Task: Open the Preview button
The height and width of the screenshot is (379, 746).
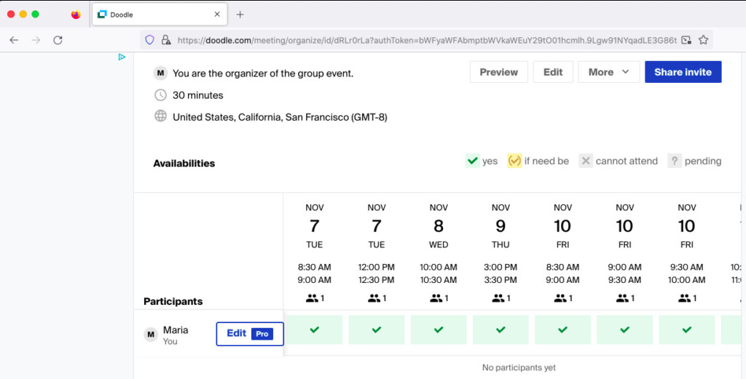Action: (498, 72)
